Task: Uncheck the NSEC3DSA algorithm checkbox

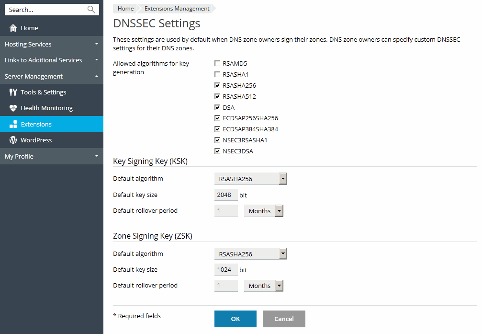Action: 218,151
